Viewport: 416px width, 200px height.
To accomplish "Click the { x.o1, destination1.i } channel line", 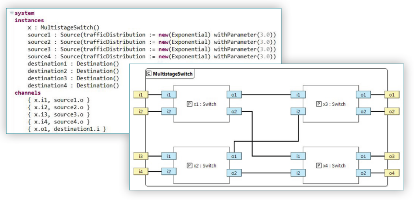I will pos(67,129).
